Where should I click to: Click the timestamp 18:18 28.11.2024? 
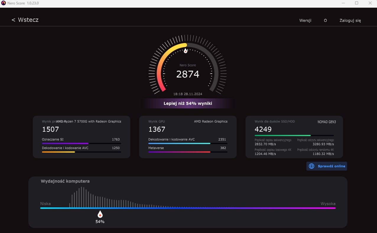[x=188, y=94]
